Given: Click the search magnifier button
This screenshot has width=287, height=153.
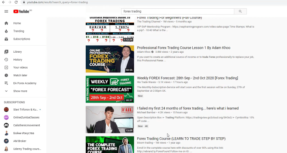Looking at the screenshot, I should [x=240, y=11].
